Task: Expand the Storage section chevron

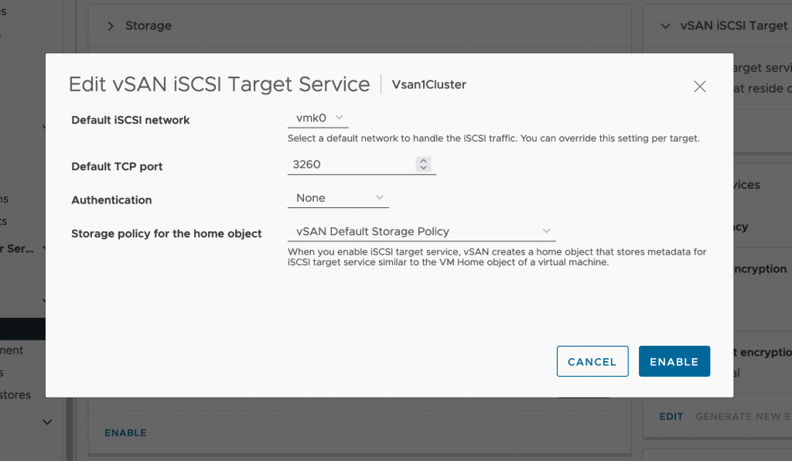Action: [111, 26]
